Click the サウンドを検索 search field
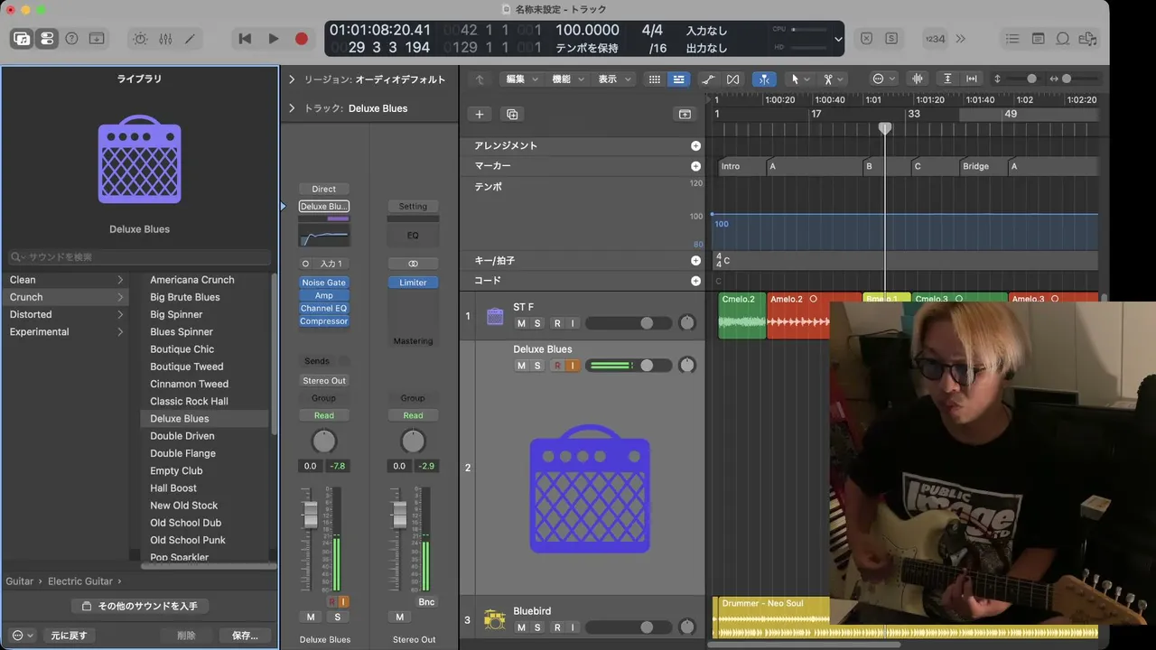The image size is (1156, 650). tap(139, 257)
